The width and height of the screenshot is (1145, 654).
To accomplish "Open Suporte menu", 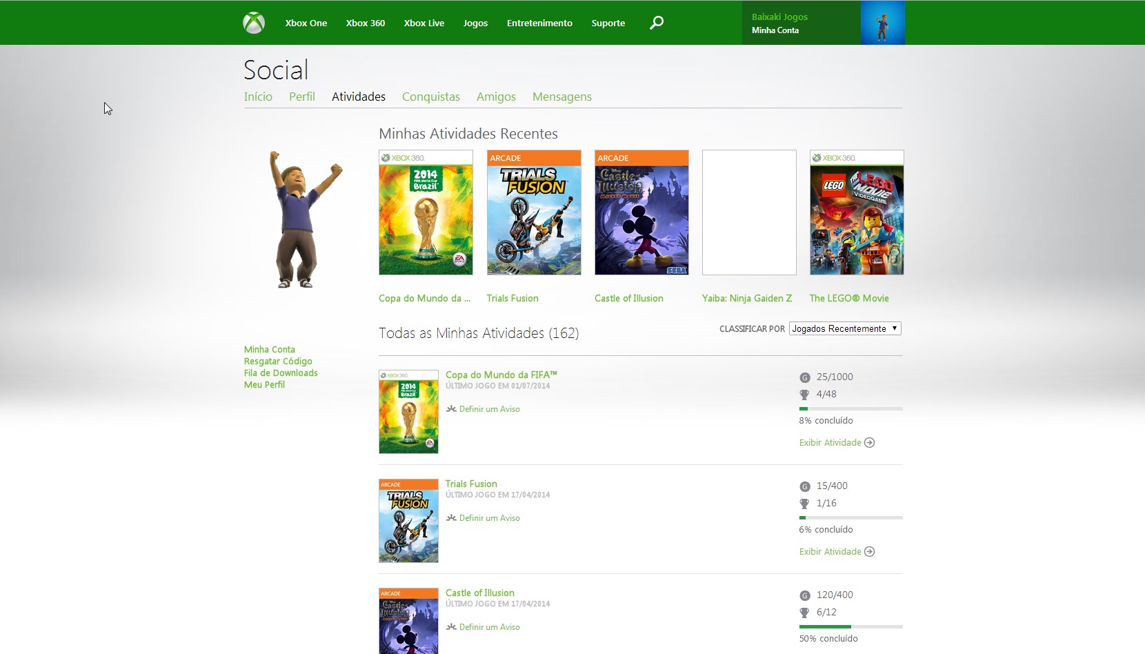I will point(608,23).
